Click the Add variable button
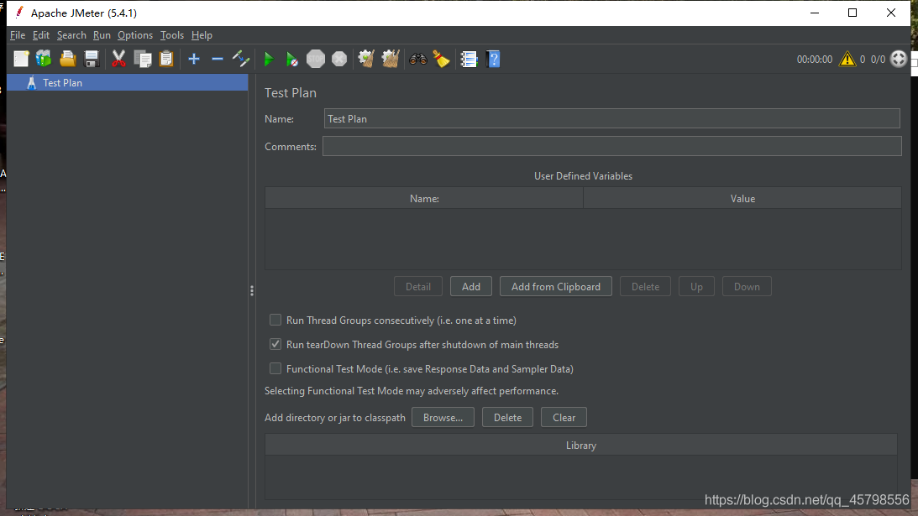 coord(470,287)
